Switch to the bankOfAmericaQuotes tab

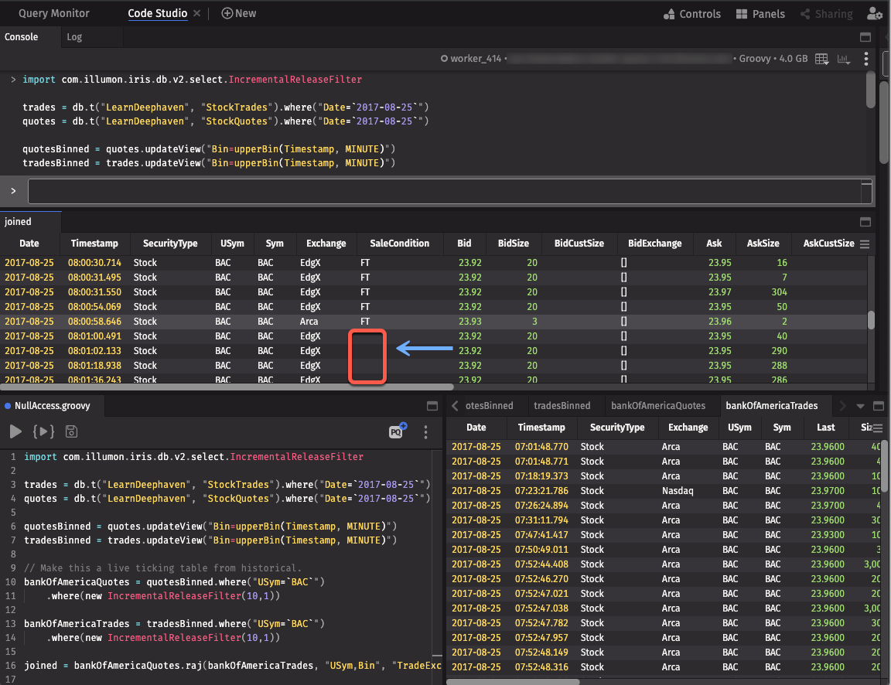(x=657, y=406)
